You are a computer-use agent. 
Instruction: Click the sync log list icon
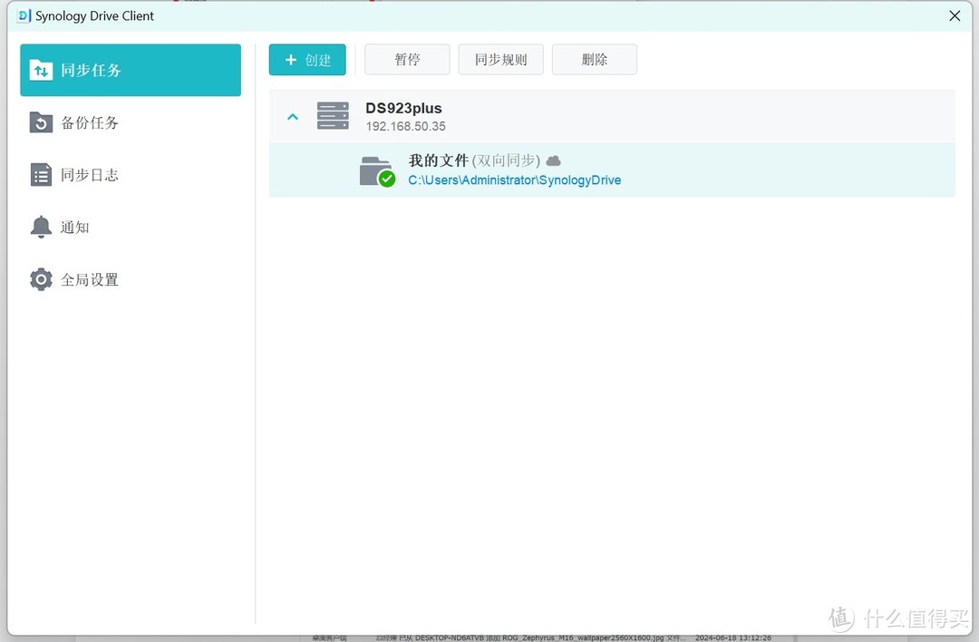(41, 175)
